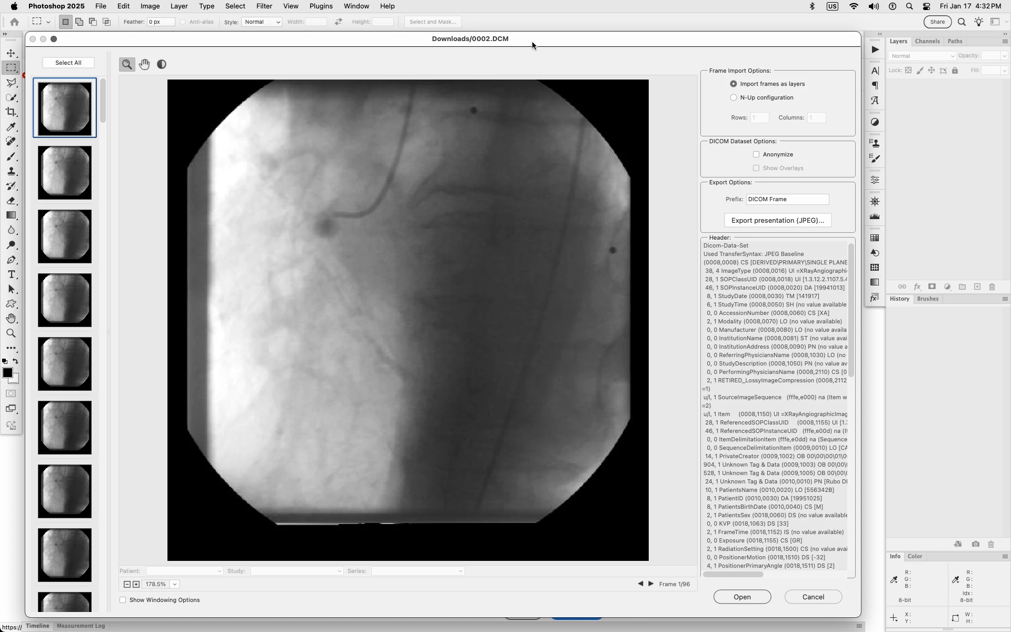Click the Open button
The height and width of the screenshot is (632, 1011).
pyautogui.click(x=742, y=597)
